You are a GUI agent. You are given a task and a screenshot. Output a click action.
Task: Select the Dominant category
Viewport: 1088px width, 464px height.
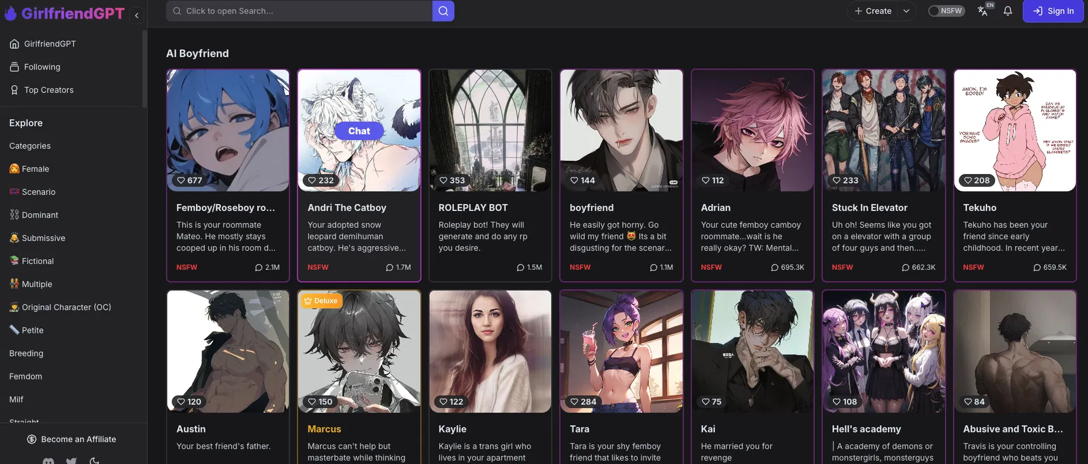point(34,214)
